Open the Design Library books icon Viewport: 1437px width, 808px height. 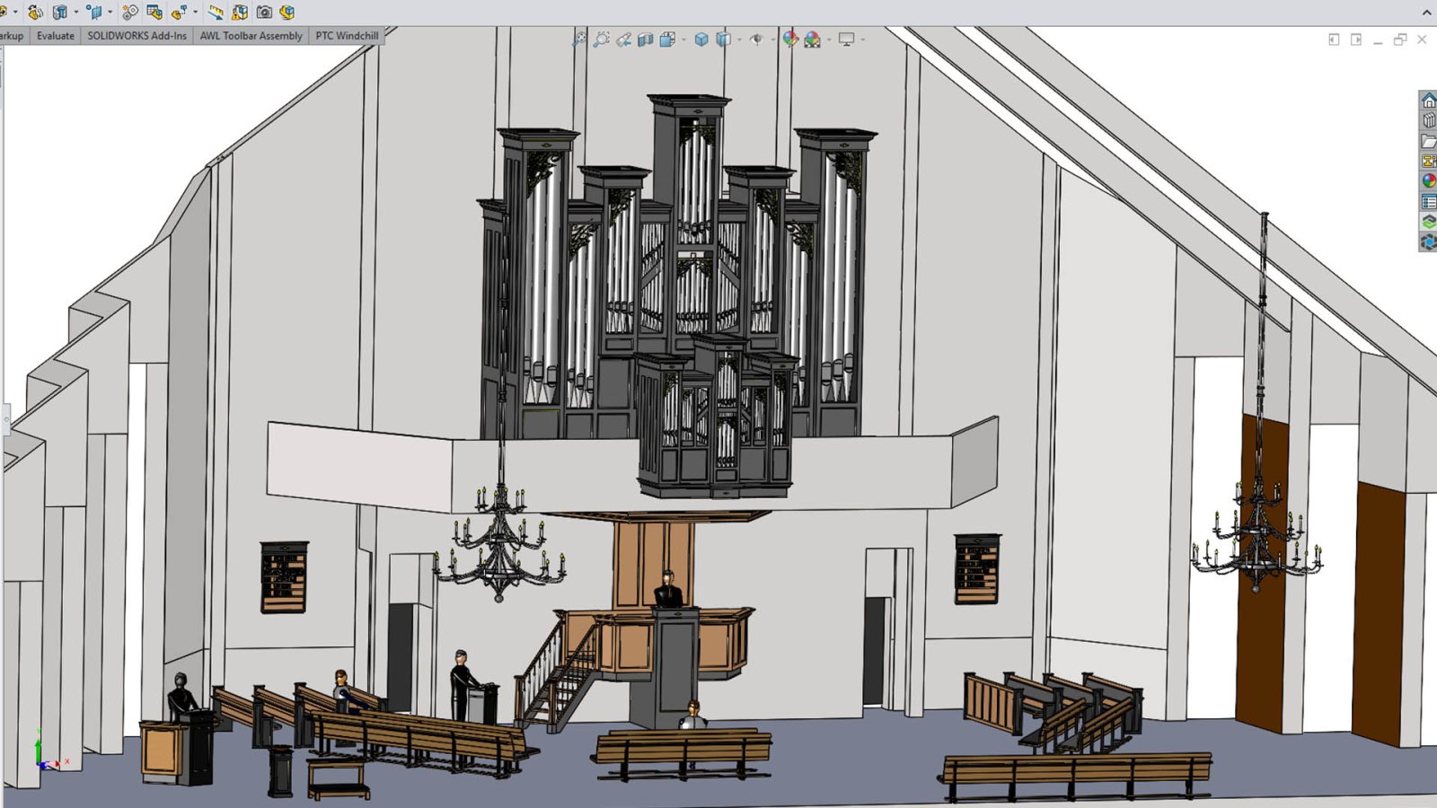[x=1428, y=120]
